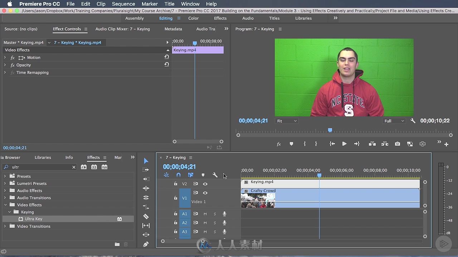The height and width of the screenshot is (257, 458).
Task: Toggle Linked Selection in timeline
Action: 190,175
